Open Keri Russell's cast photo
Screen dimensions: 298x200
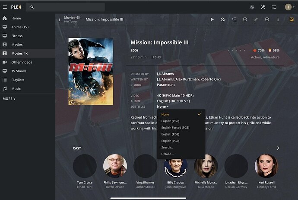coord(266,166)
